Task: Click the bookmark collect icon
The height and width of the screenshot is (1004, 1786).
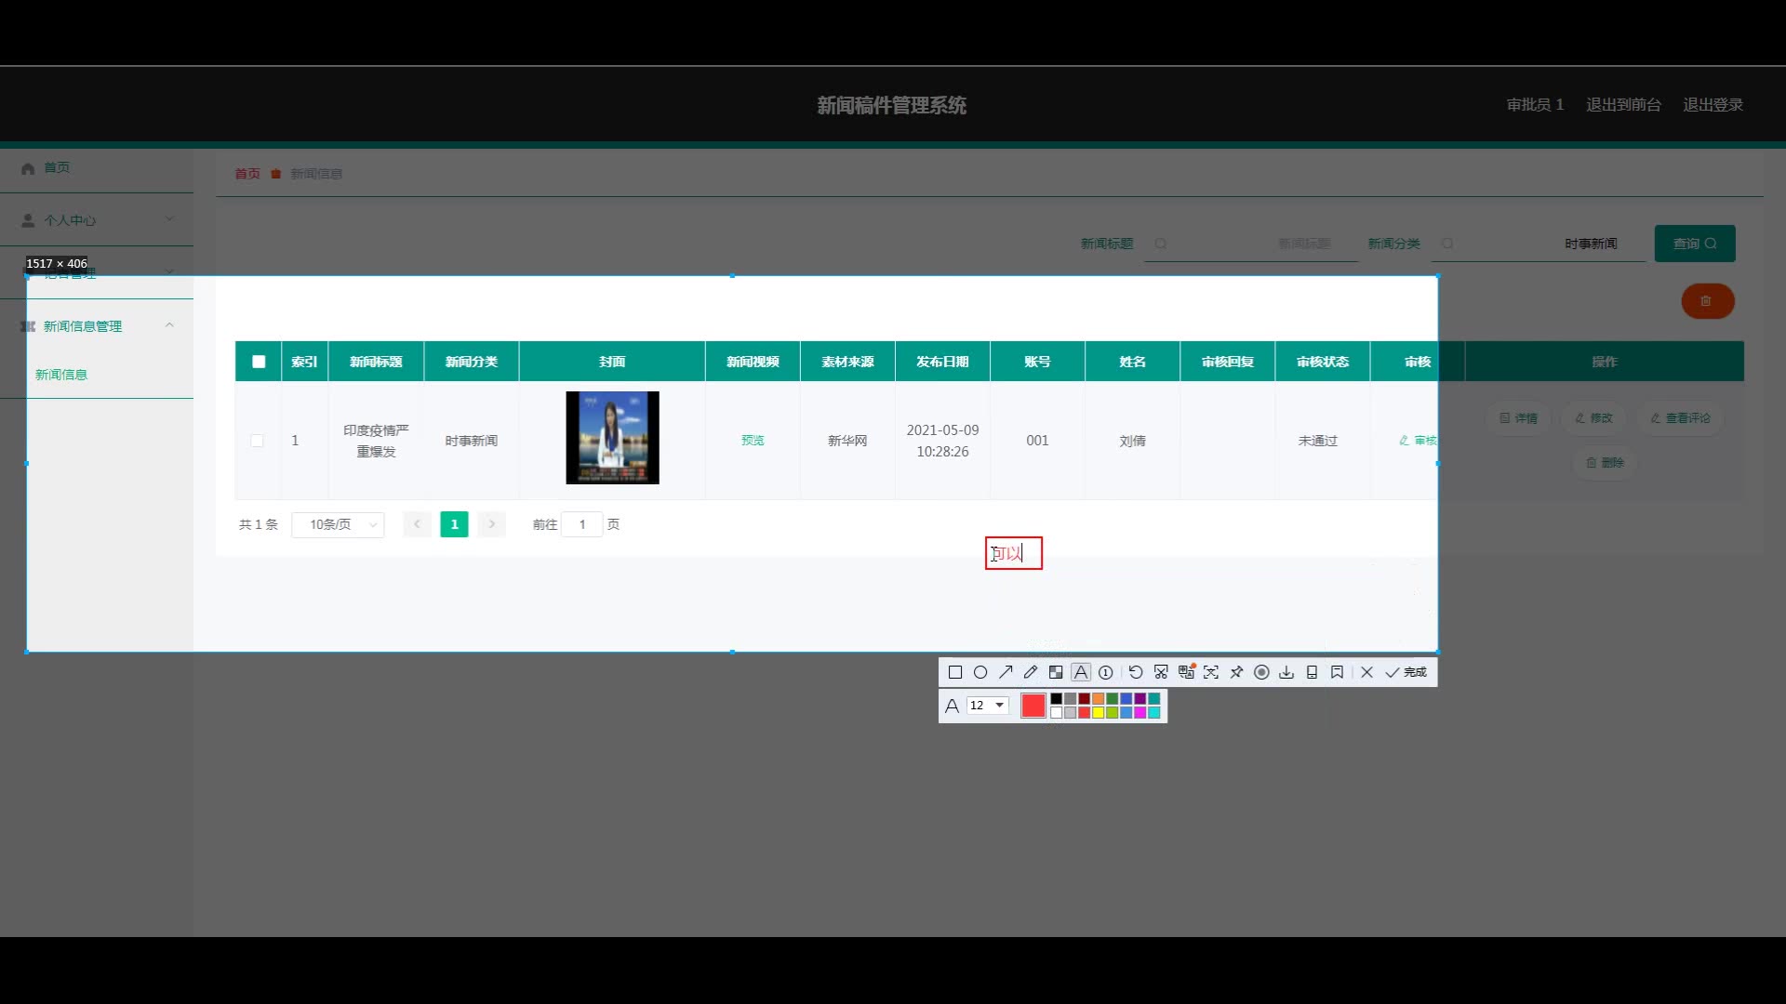Action: click(1337, 672)
